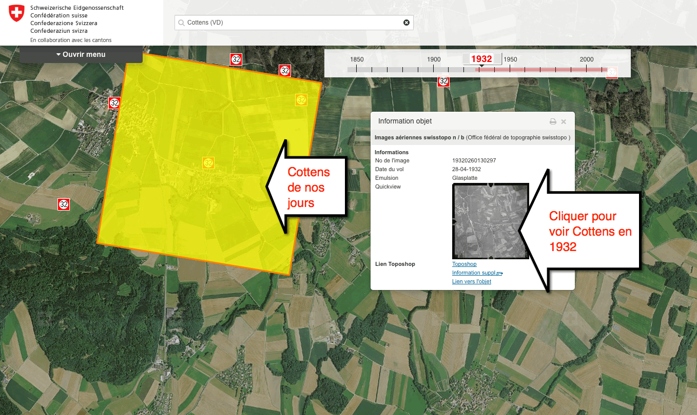The height and width of the screenshot is (415, 697).
Task: Jump to the 1900 tick on the timeline
Action: pyautogui.click(x=434, y=69)
